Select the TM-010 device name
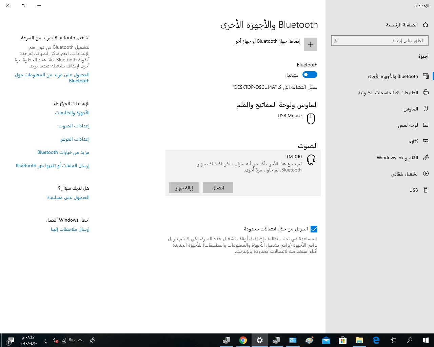Image resolution: width=434 pixels, height=347 pixels. click(x=294, y=157)
